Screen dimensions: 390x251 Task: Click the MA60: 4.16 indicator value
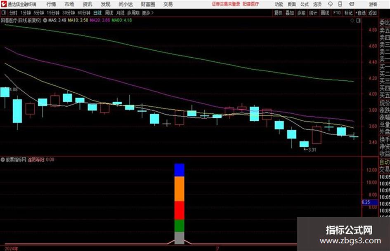click(x=122, y=20)
